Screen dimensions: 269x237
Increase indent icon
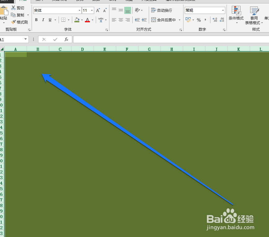point(144,20)
